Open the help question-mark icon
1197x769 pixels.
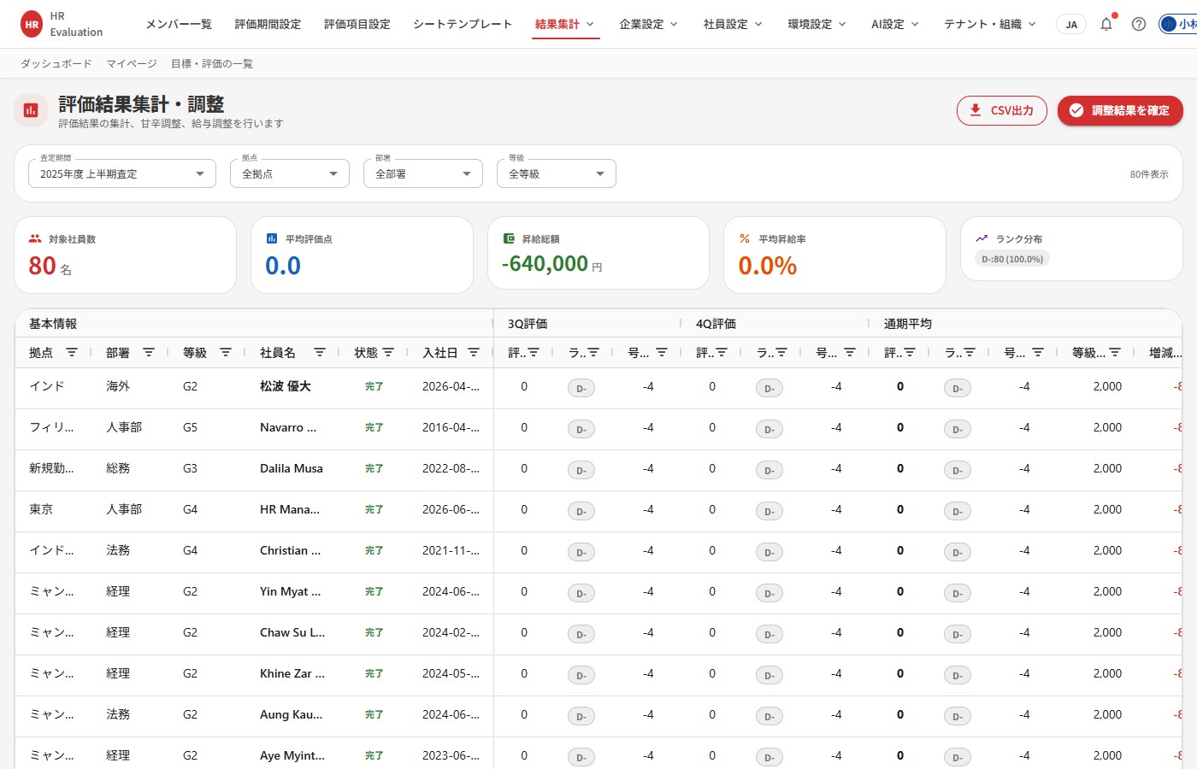(x=1139, y=24)
